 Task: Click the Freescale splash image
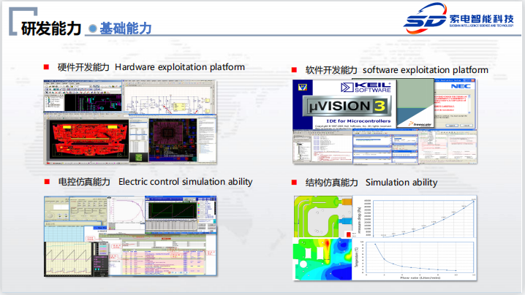415,104
